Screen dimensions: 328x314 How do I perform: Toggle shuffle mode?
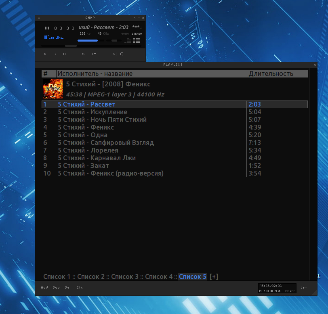[114, 54]
